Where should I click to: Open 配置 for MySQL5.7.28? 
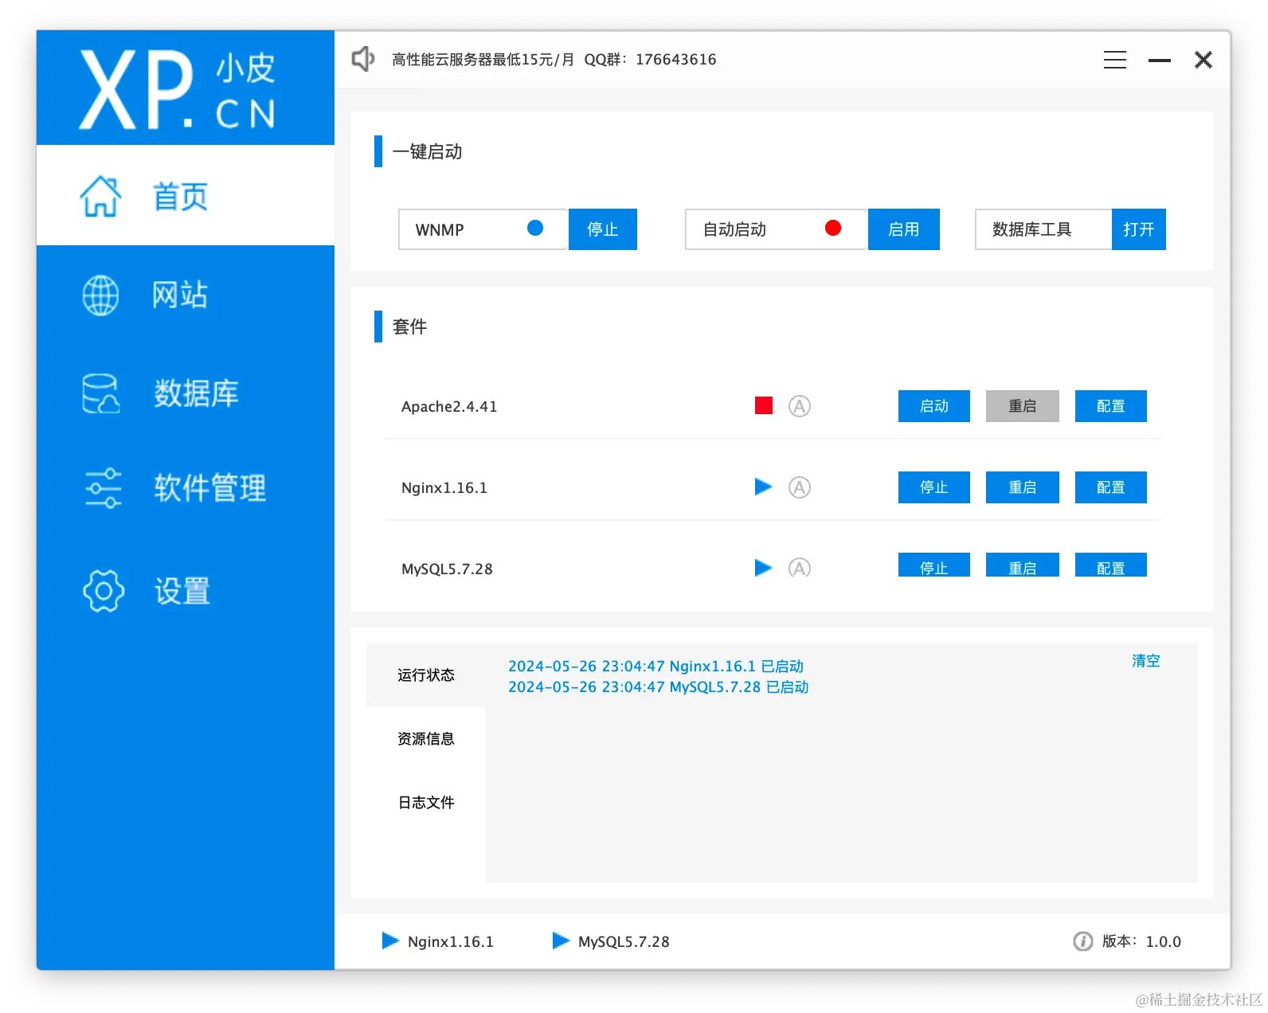[x=1111, y=565]
